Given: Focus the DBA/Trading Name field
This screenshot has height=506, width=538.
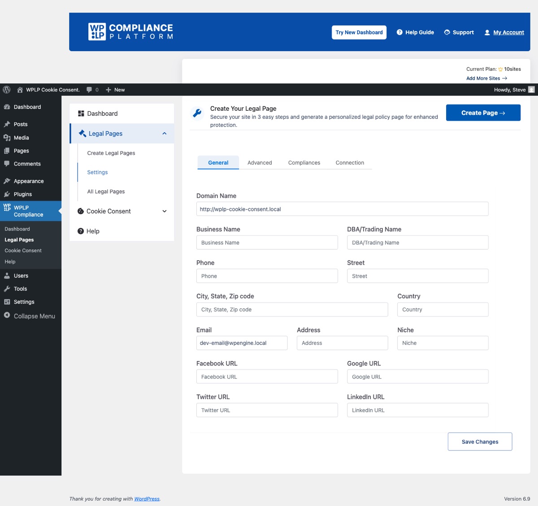Looking at the screenshot, I should (417, 243).
